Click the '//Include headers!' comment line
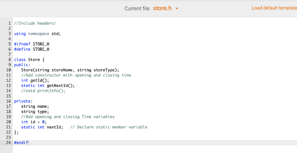297x153 pixels. [x=35, y=23]
